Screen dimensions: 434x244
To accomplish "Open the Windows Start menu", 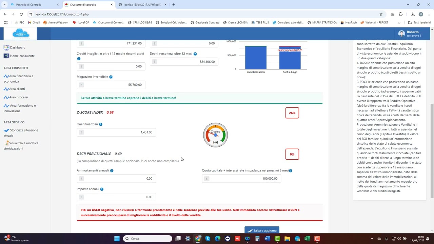I will click(117, 239).
